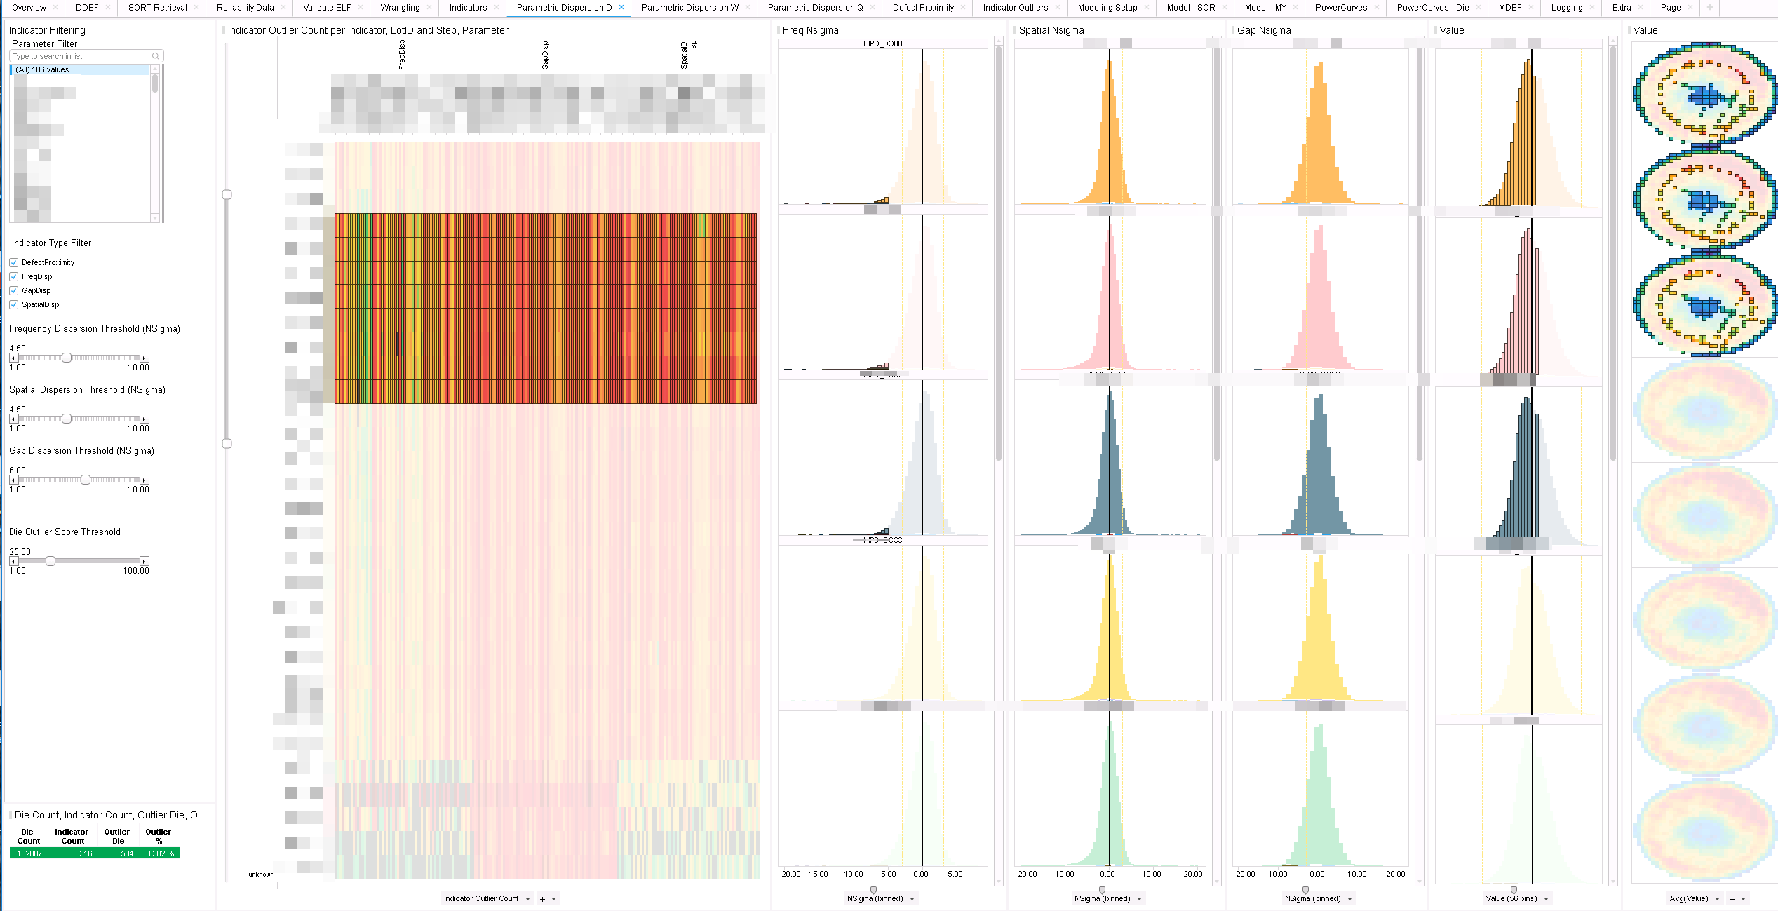Screen dimensions: 1778x911
Task: Step Gap Dispersion Threshold slider right arrow
Action: tap(144, 480)
